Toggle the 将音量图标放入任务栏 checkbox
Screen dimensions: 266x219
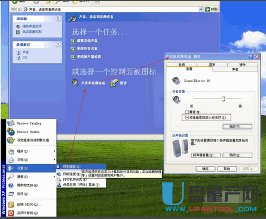pos(187,118)
